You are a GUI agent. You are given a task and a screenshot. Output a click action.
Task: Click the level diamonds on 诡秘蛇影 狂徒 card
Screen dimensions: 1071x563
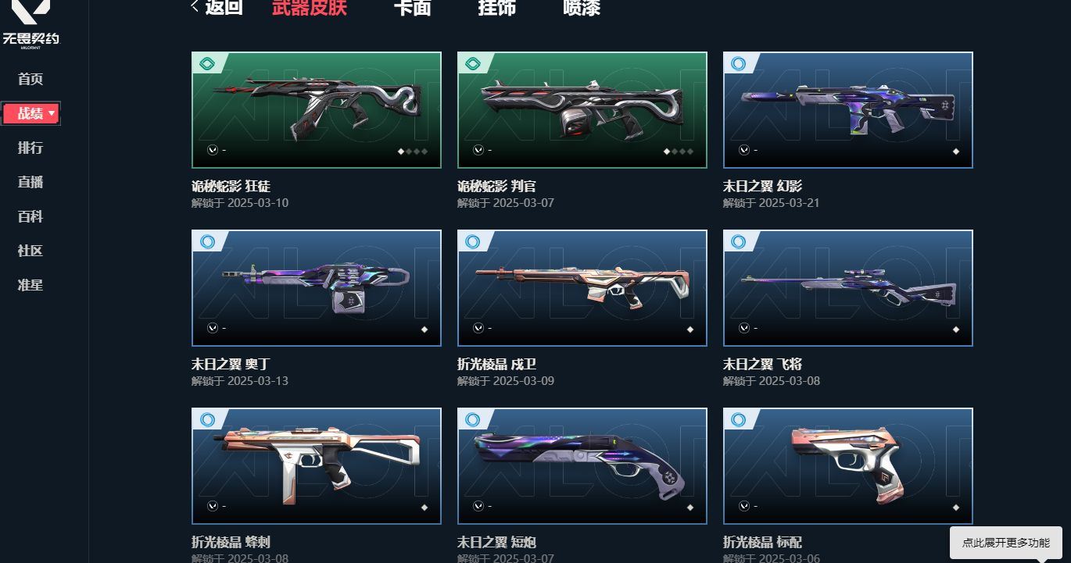pyautogui.click(x=413, y=151)
